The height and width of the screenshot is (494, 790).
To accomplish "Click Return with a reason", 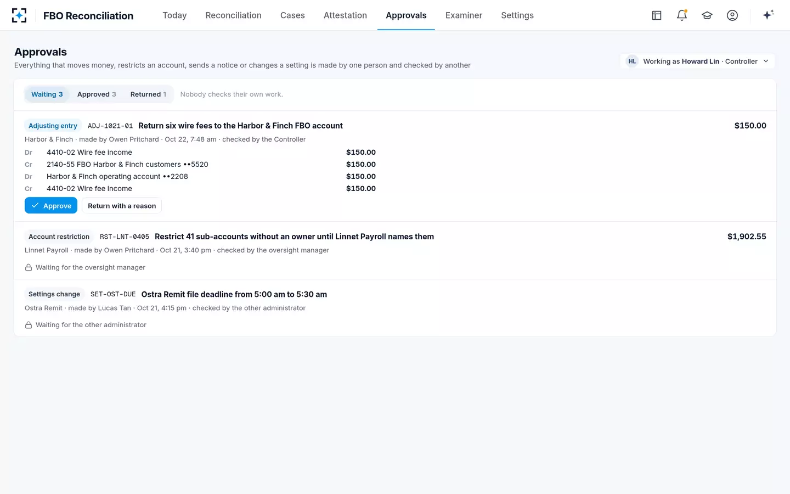I will click(122, 206).
